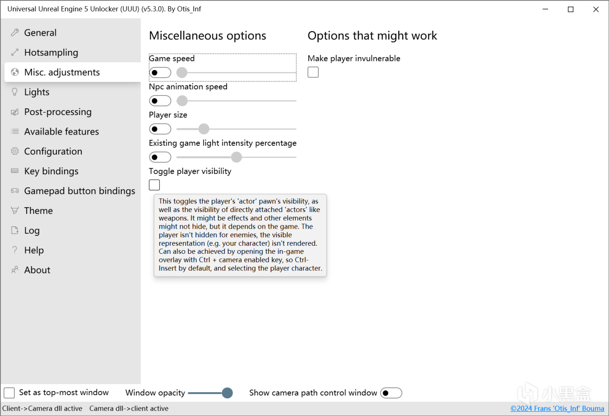The width and height of the screenshot is (609, 416).
Task: Open the ©2024 Frans 'Otis_Inf' Bouma link
Action: 557,408
